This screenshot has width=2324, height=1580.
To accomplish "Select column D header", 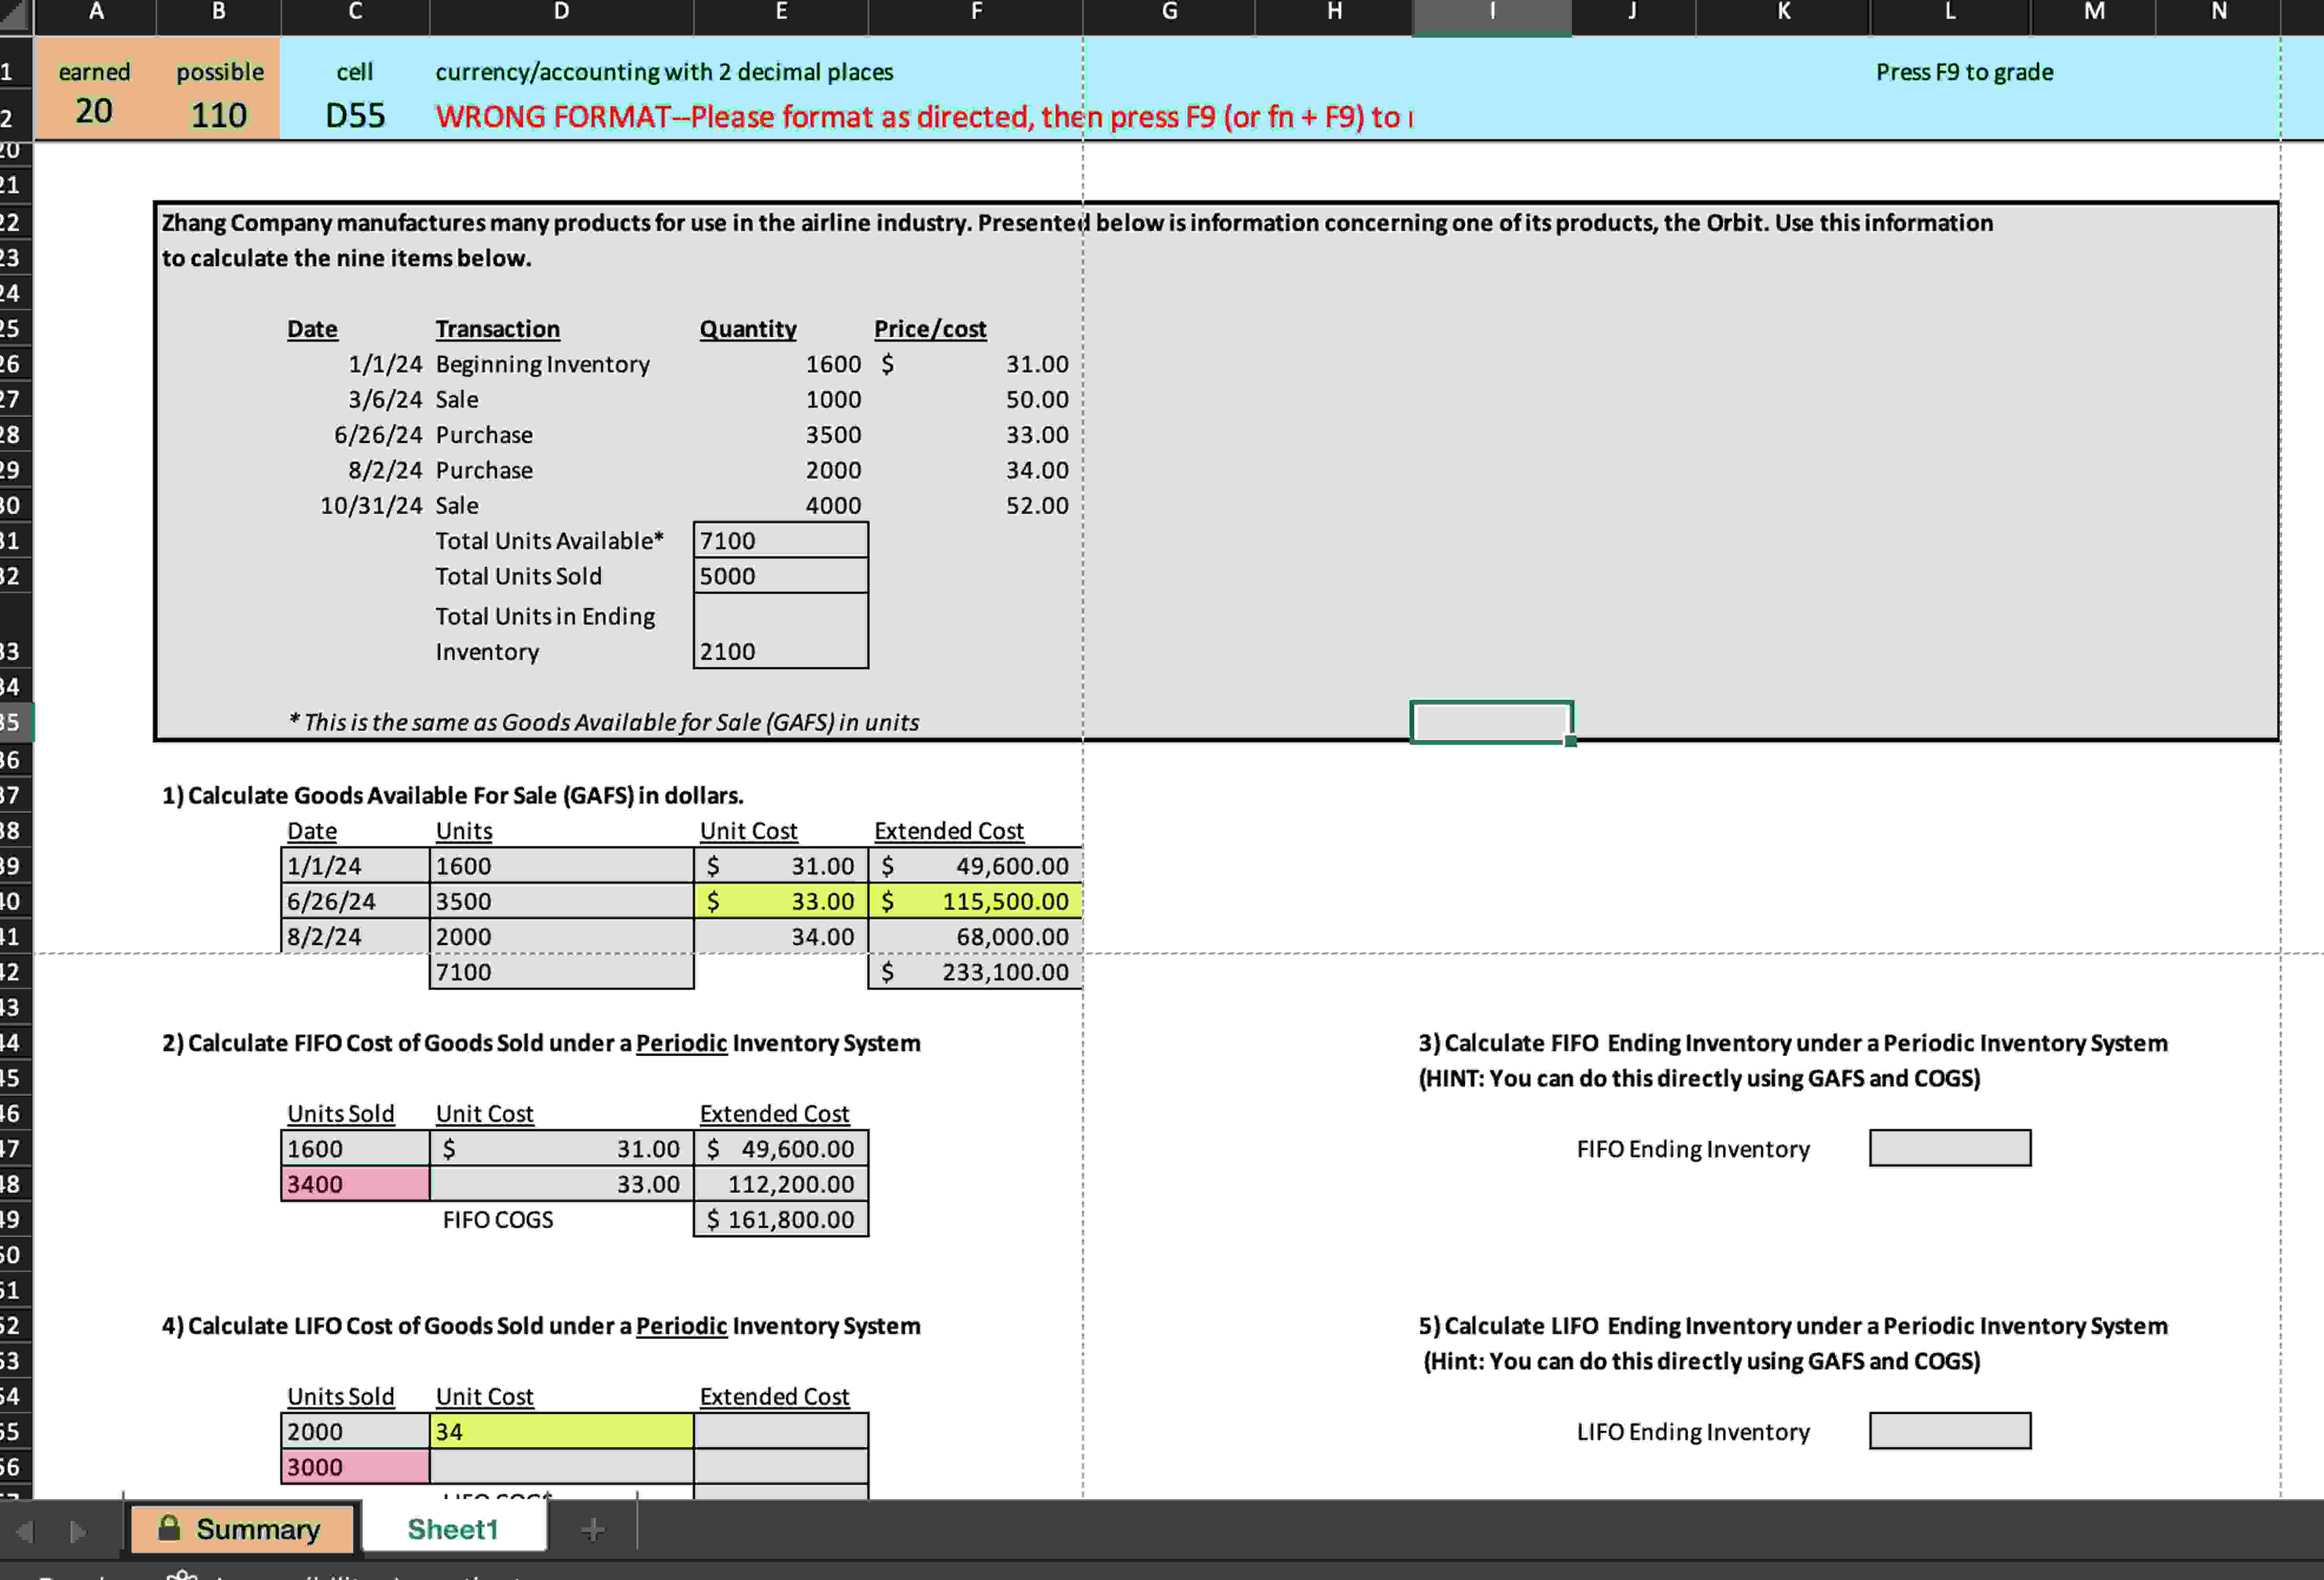I will click(561, 12).
